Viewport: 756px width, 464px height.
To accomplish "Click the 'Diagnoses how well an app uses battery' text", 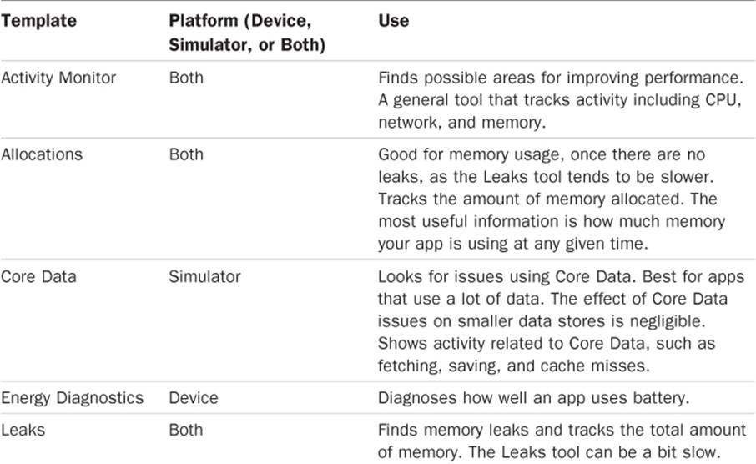I will (534, 398).
